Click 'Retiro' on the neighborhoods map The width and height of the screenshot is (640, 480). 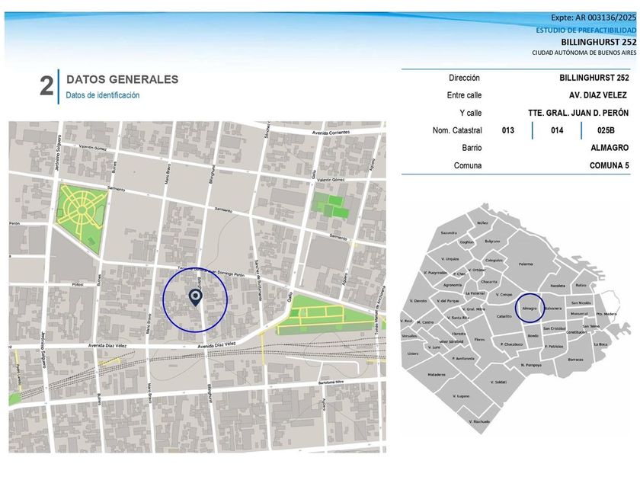[x=581, y=285]
